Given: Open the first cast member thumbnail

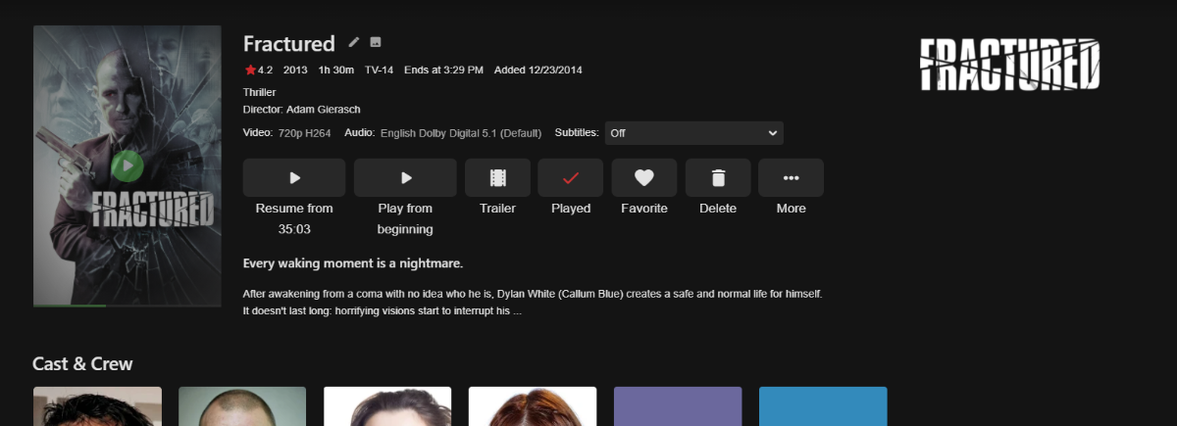Looking at the screenshot, I should tap(97, 406).
